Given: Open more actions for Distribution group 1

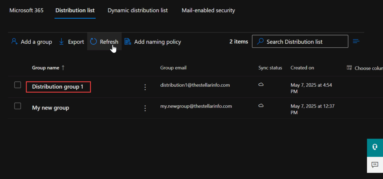Looking at the screenshot, I should 145,87.
